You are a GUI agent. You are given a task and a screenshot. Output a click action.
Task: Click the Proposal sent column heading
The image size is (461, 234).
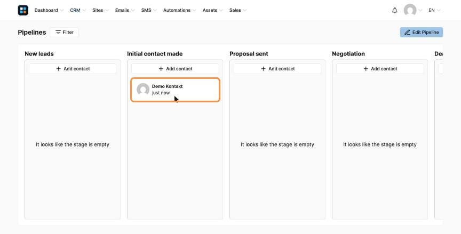249,54
